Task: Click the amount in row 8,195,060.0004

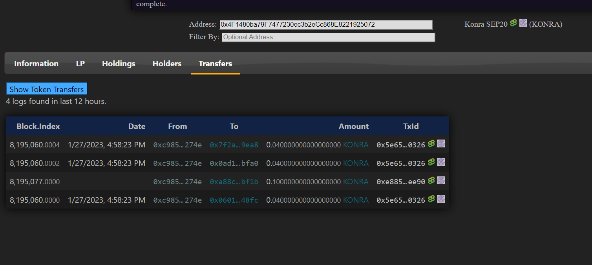Action: pyautogui.click(x=303, y=145)
